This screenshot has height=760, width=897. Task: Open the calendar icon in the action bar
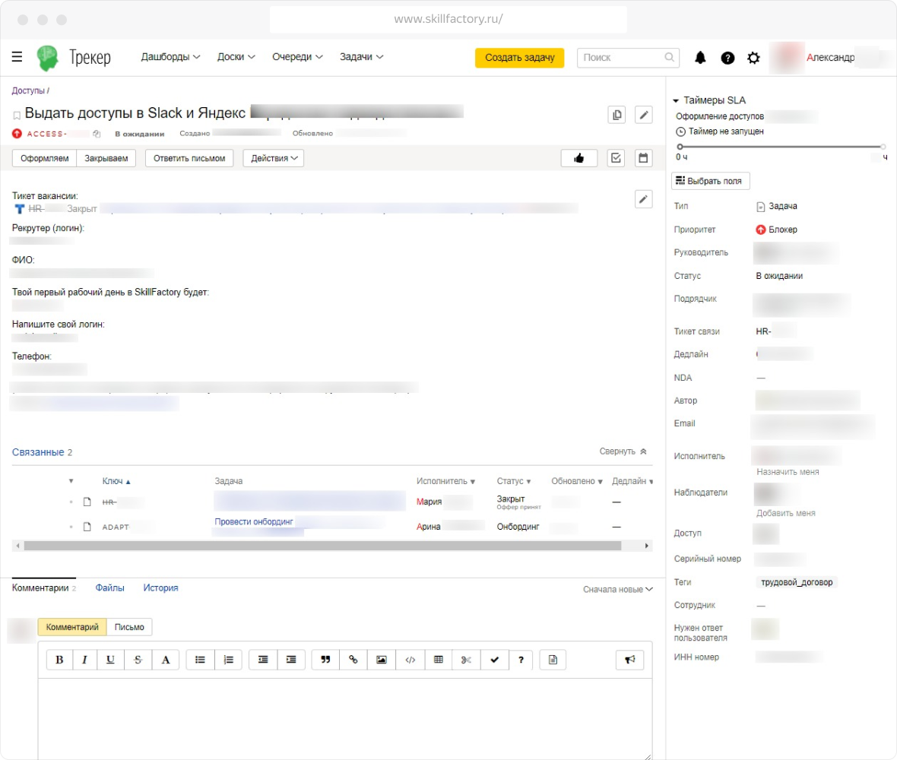click(643, 158)
